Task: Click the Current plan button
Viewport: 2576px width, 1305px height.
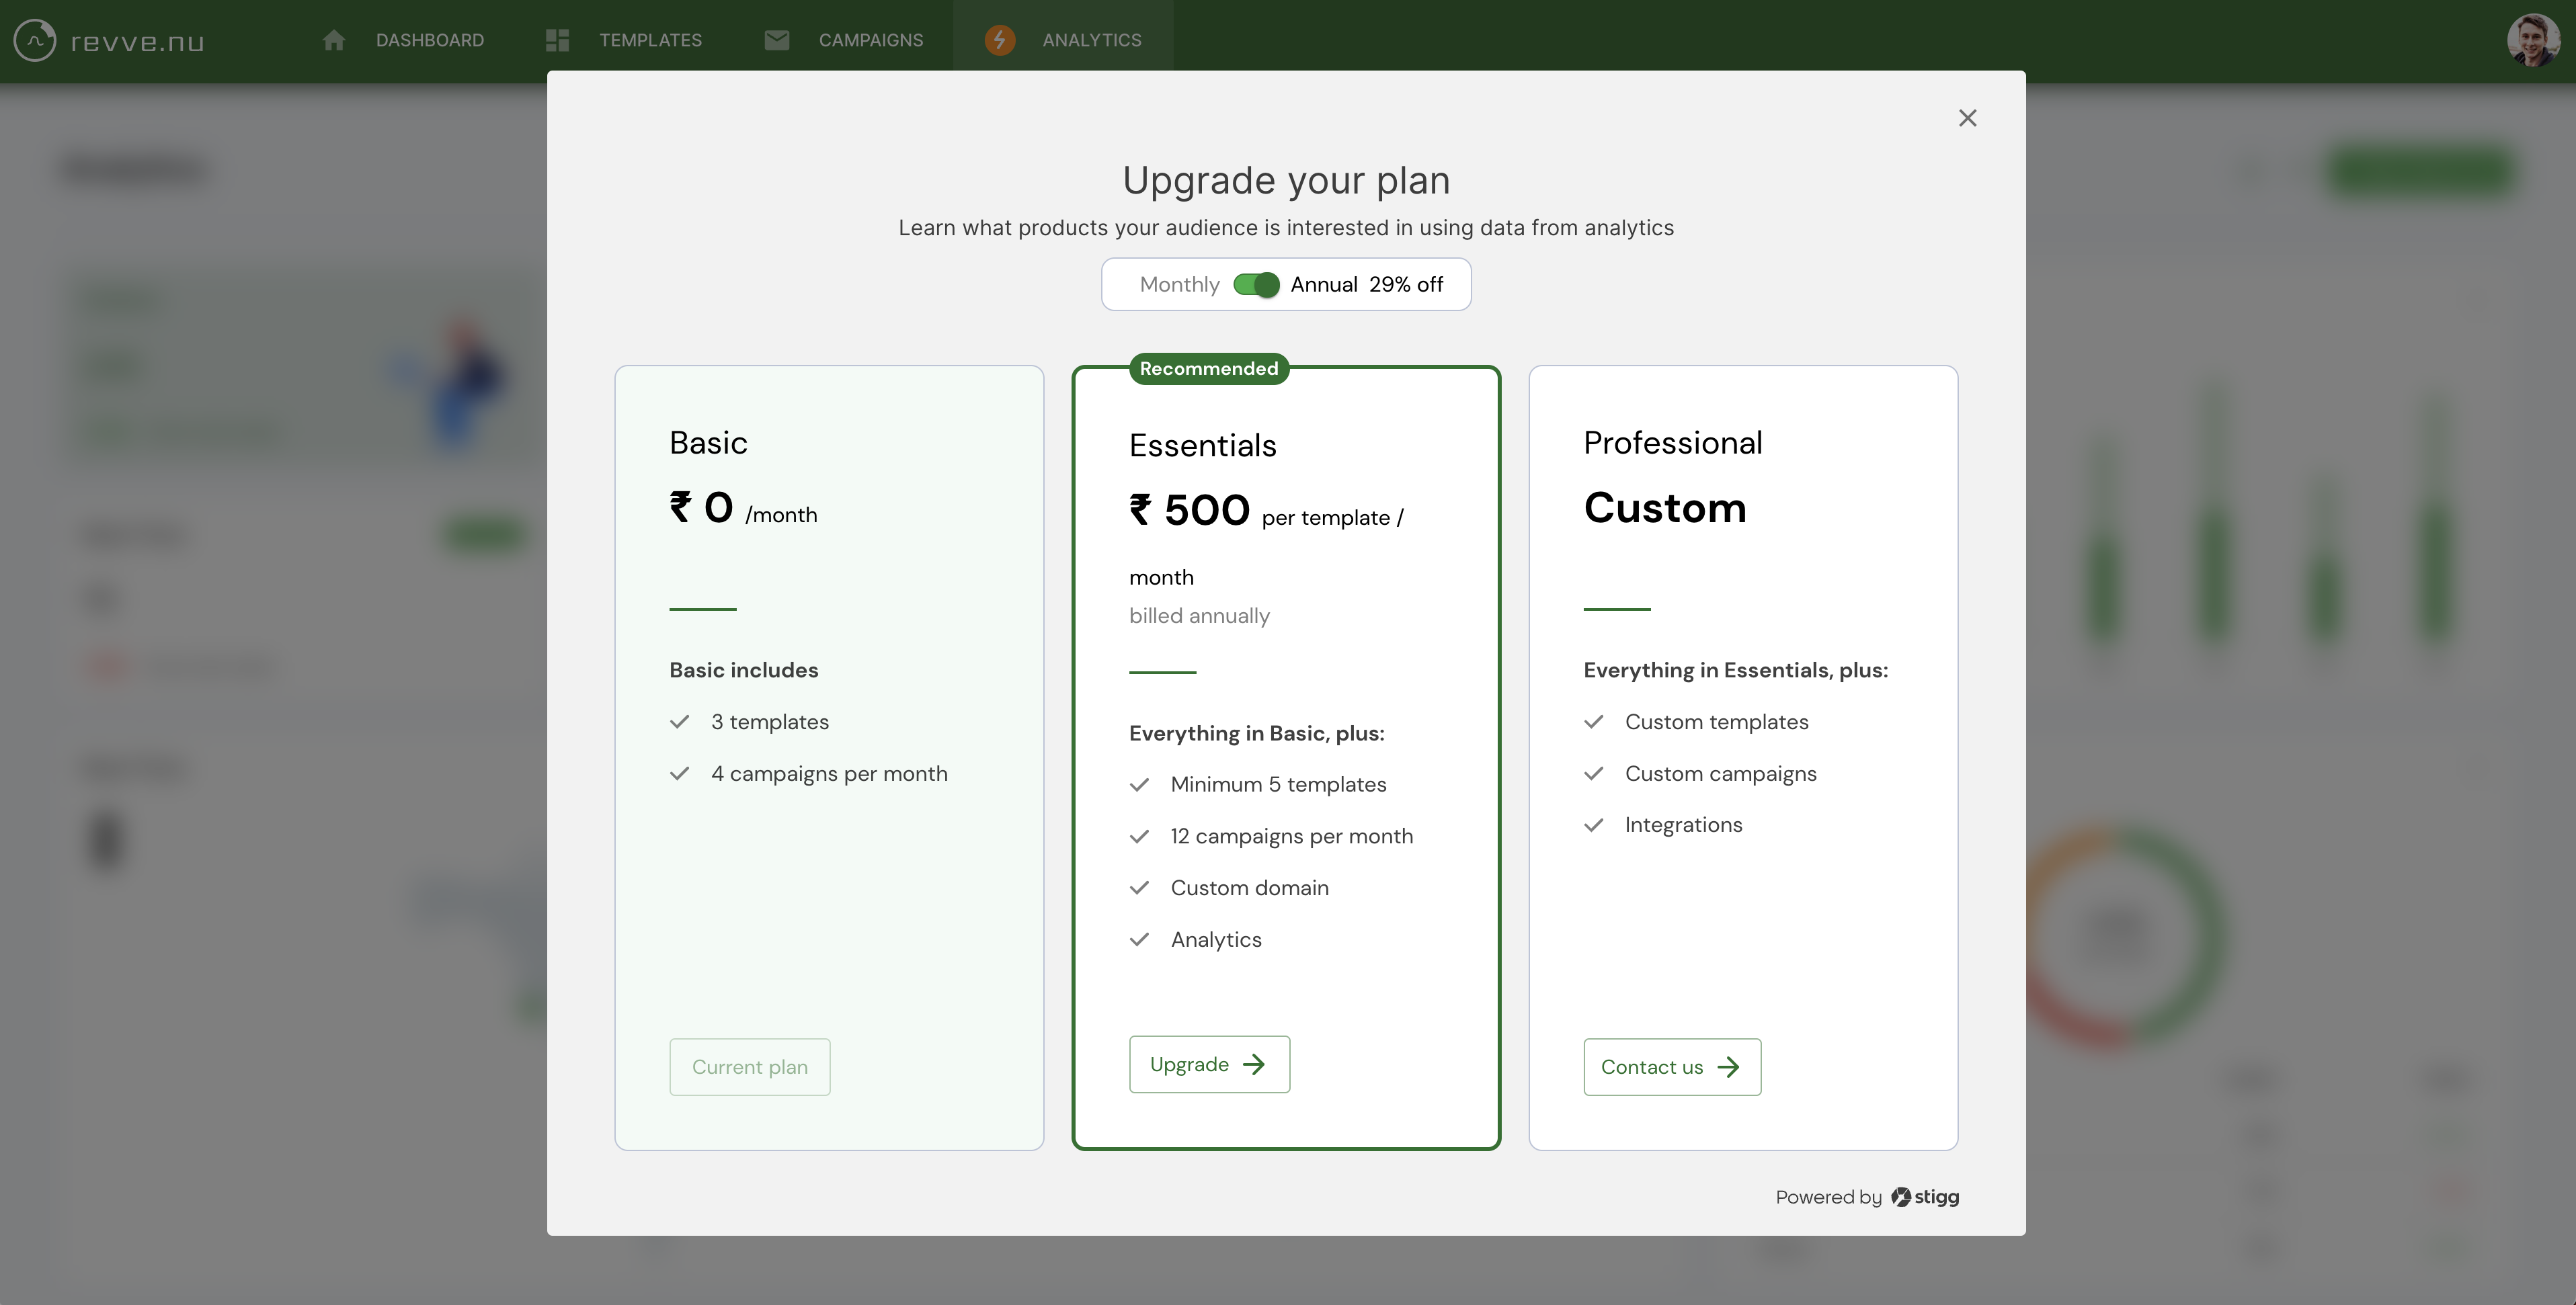Action: coord(749,1067)
